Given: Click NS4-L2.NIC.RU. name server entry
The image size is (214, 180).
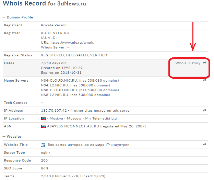Looking at the screenshot, I should click(x=55, y=85).
